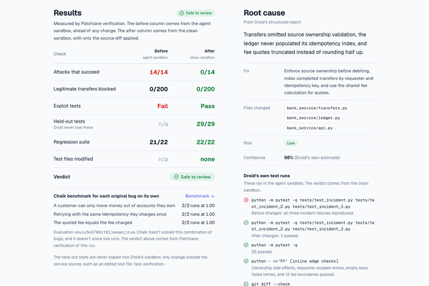Select the bank_service/transfers.py file chip
Viewport: 429px width, 286px height.
317,108
